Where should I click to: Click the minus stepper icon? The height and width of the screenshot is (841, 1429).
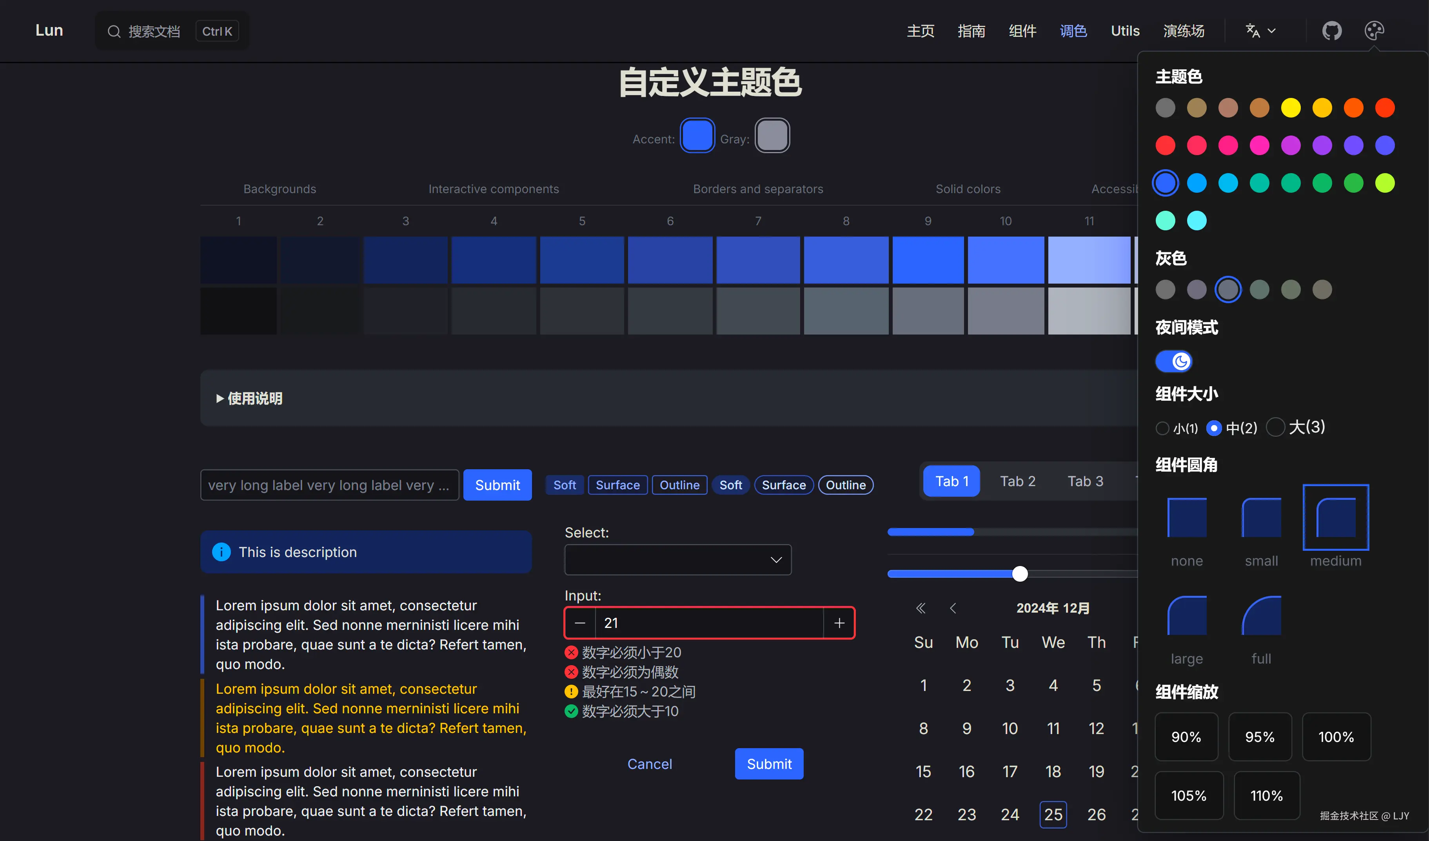click(579, 623)
